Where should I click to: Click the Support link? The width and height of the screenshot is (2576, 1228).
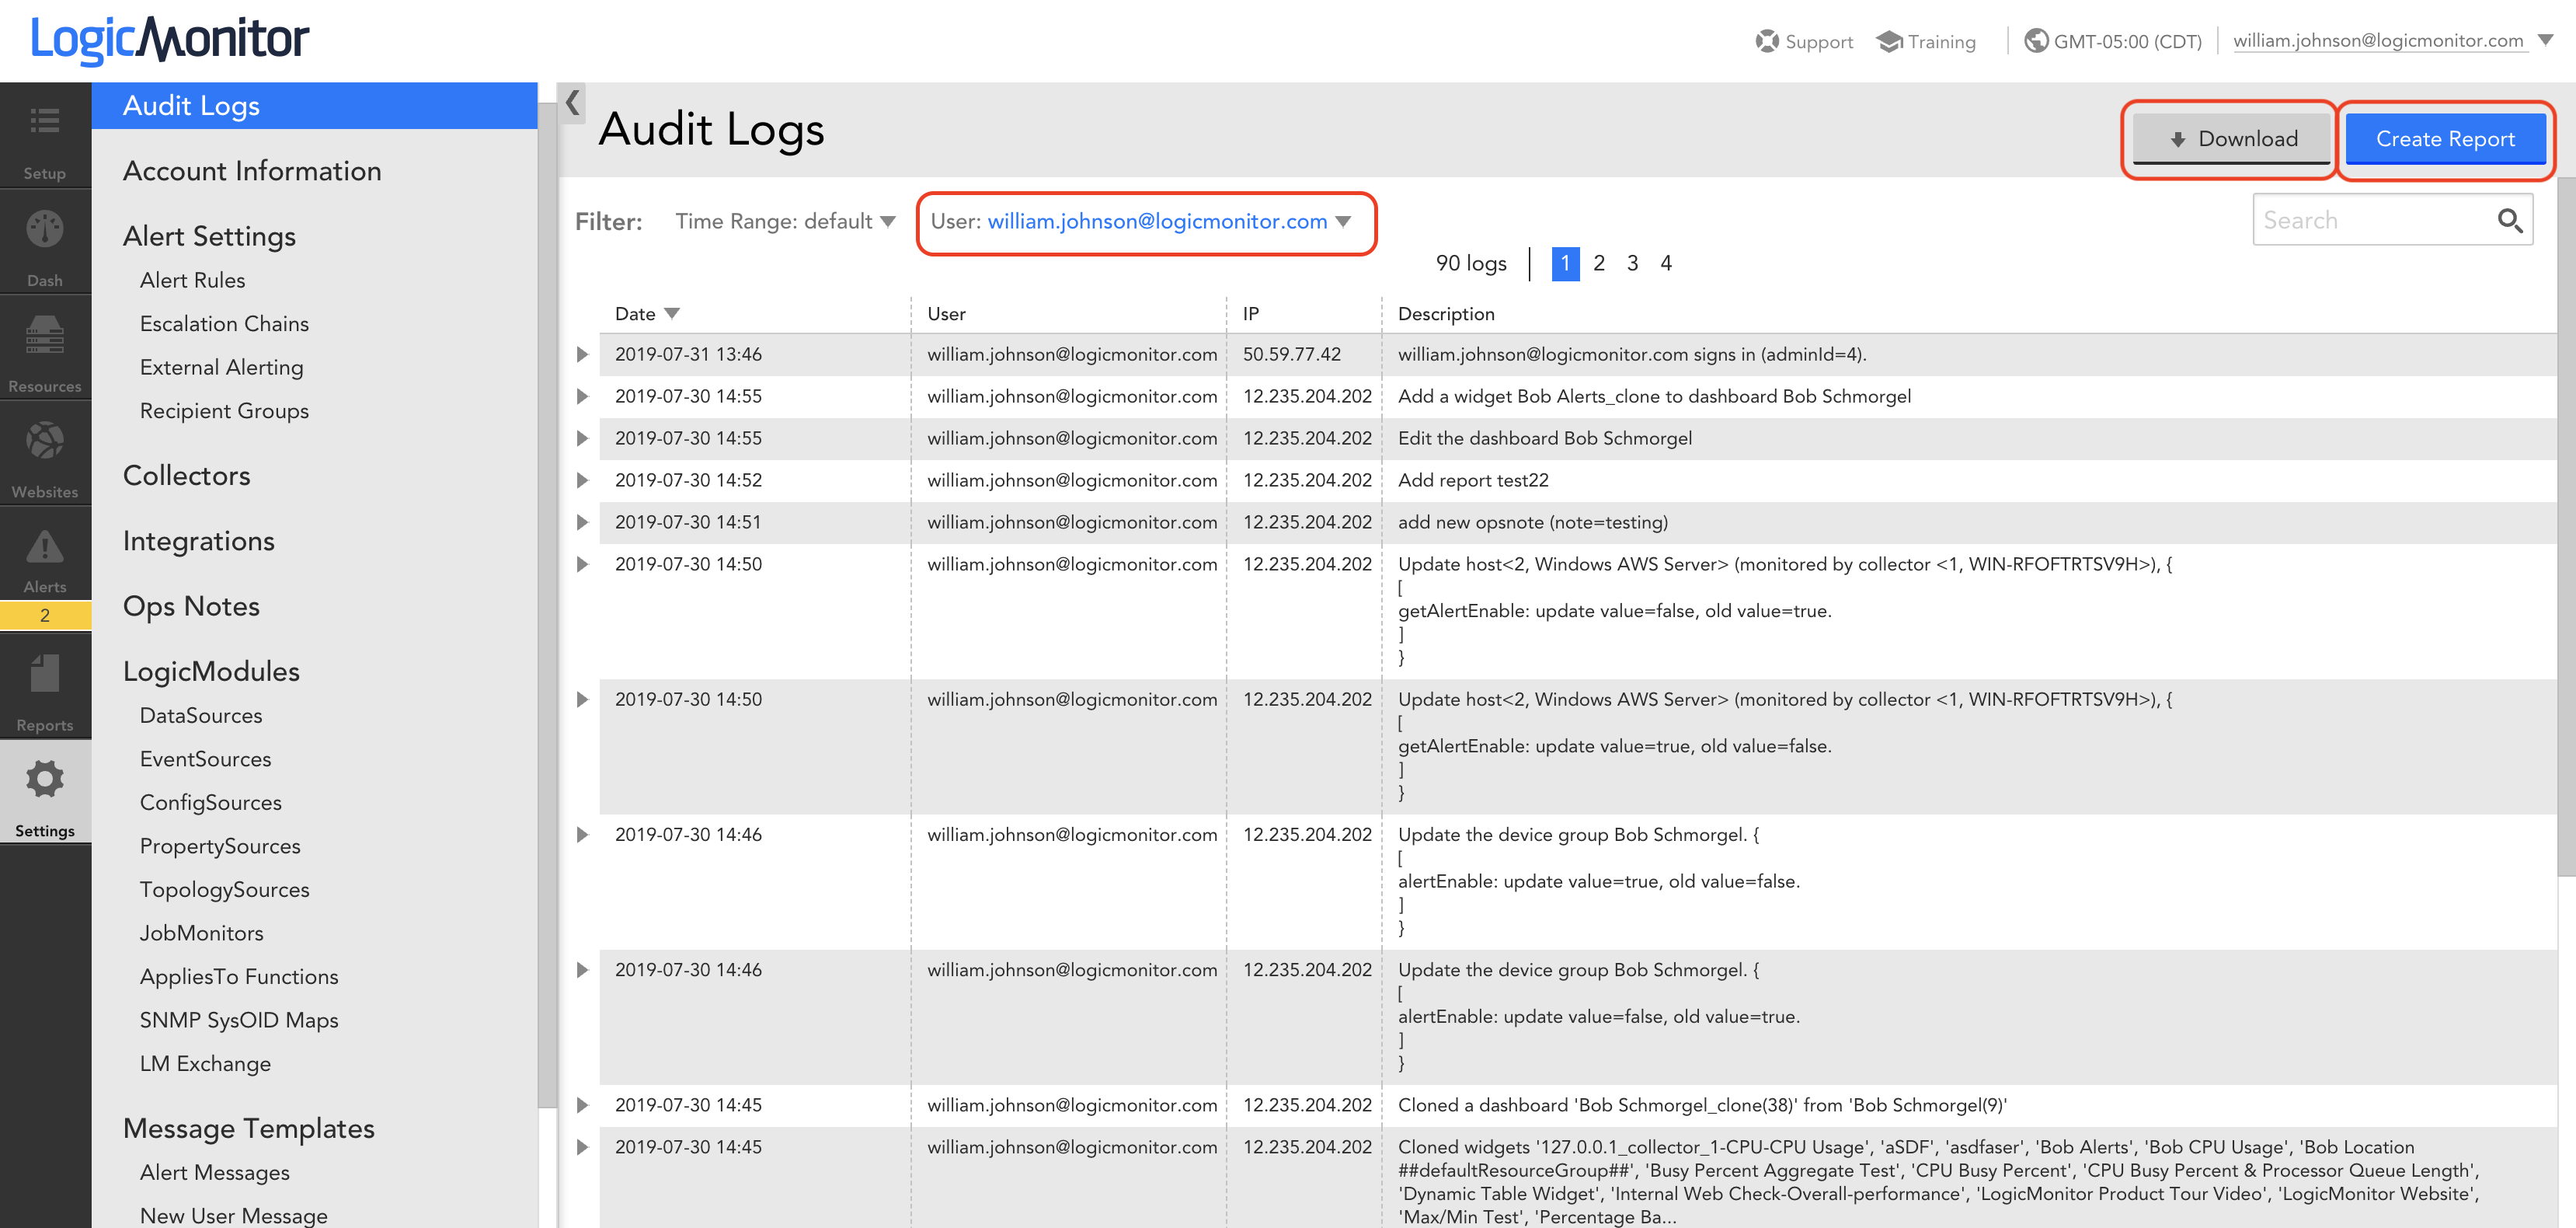1818,41
